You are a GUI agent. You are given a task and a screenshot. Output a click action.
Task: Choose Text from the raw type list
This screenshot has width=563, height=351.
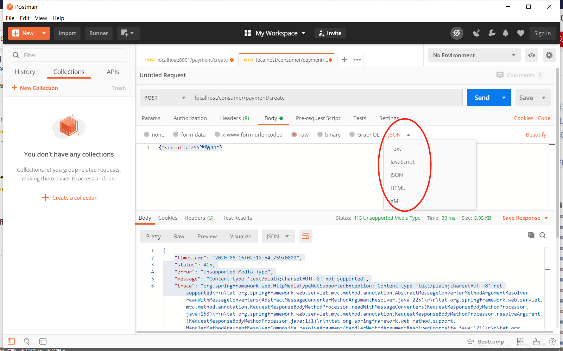[396, 148]
